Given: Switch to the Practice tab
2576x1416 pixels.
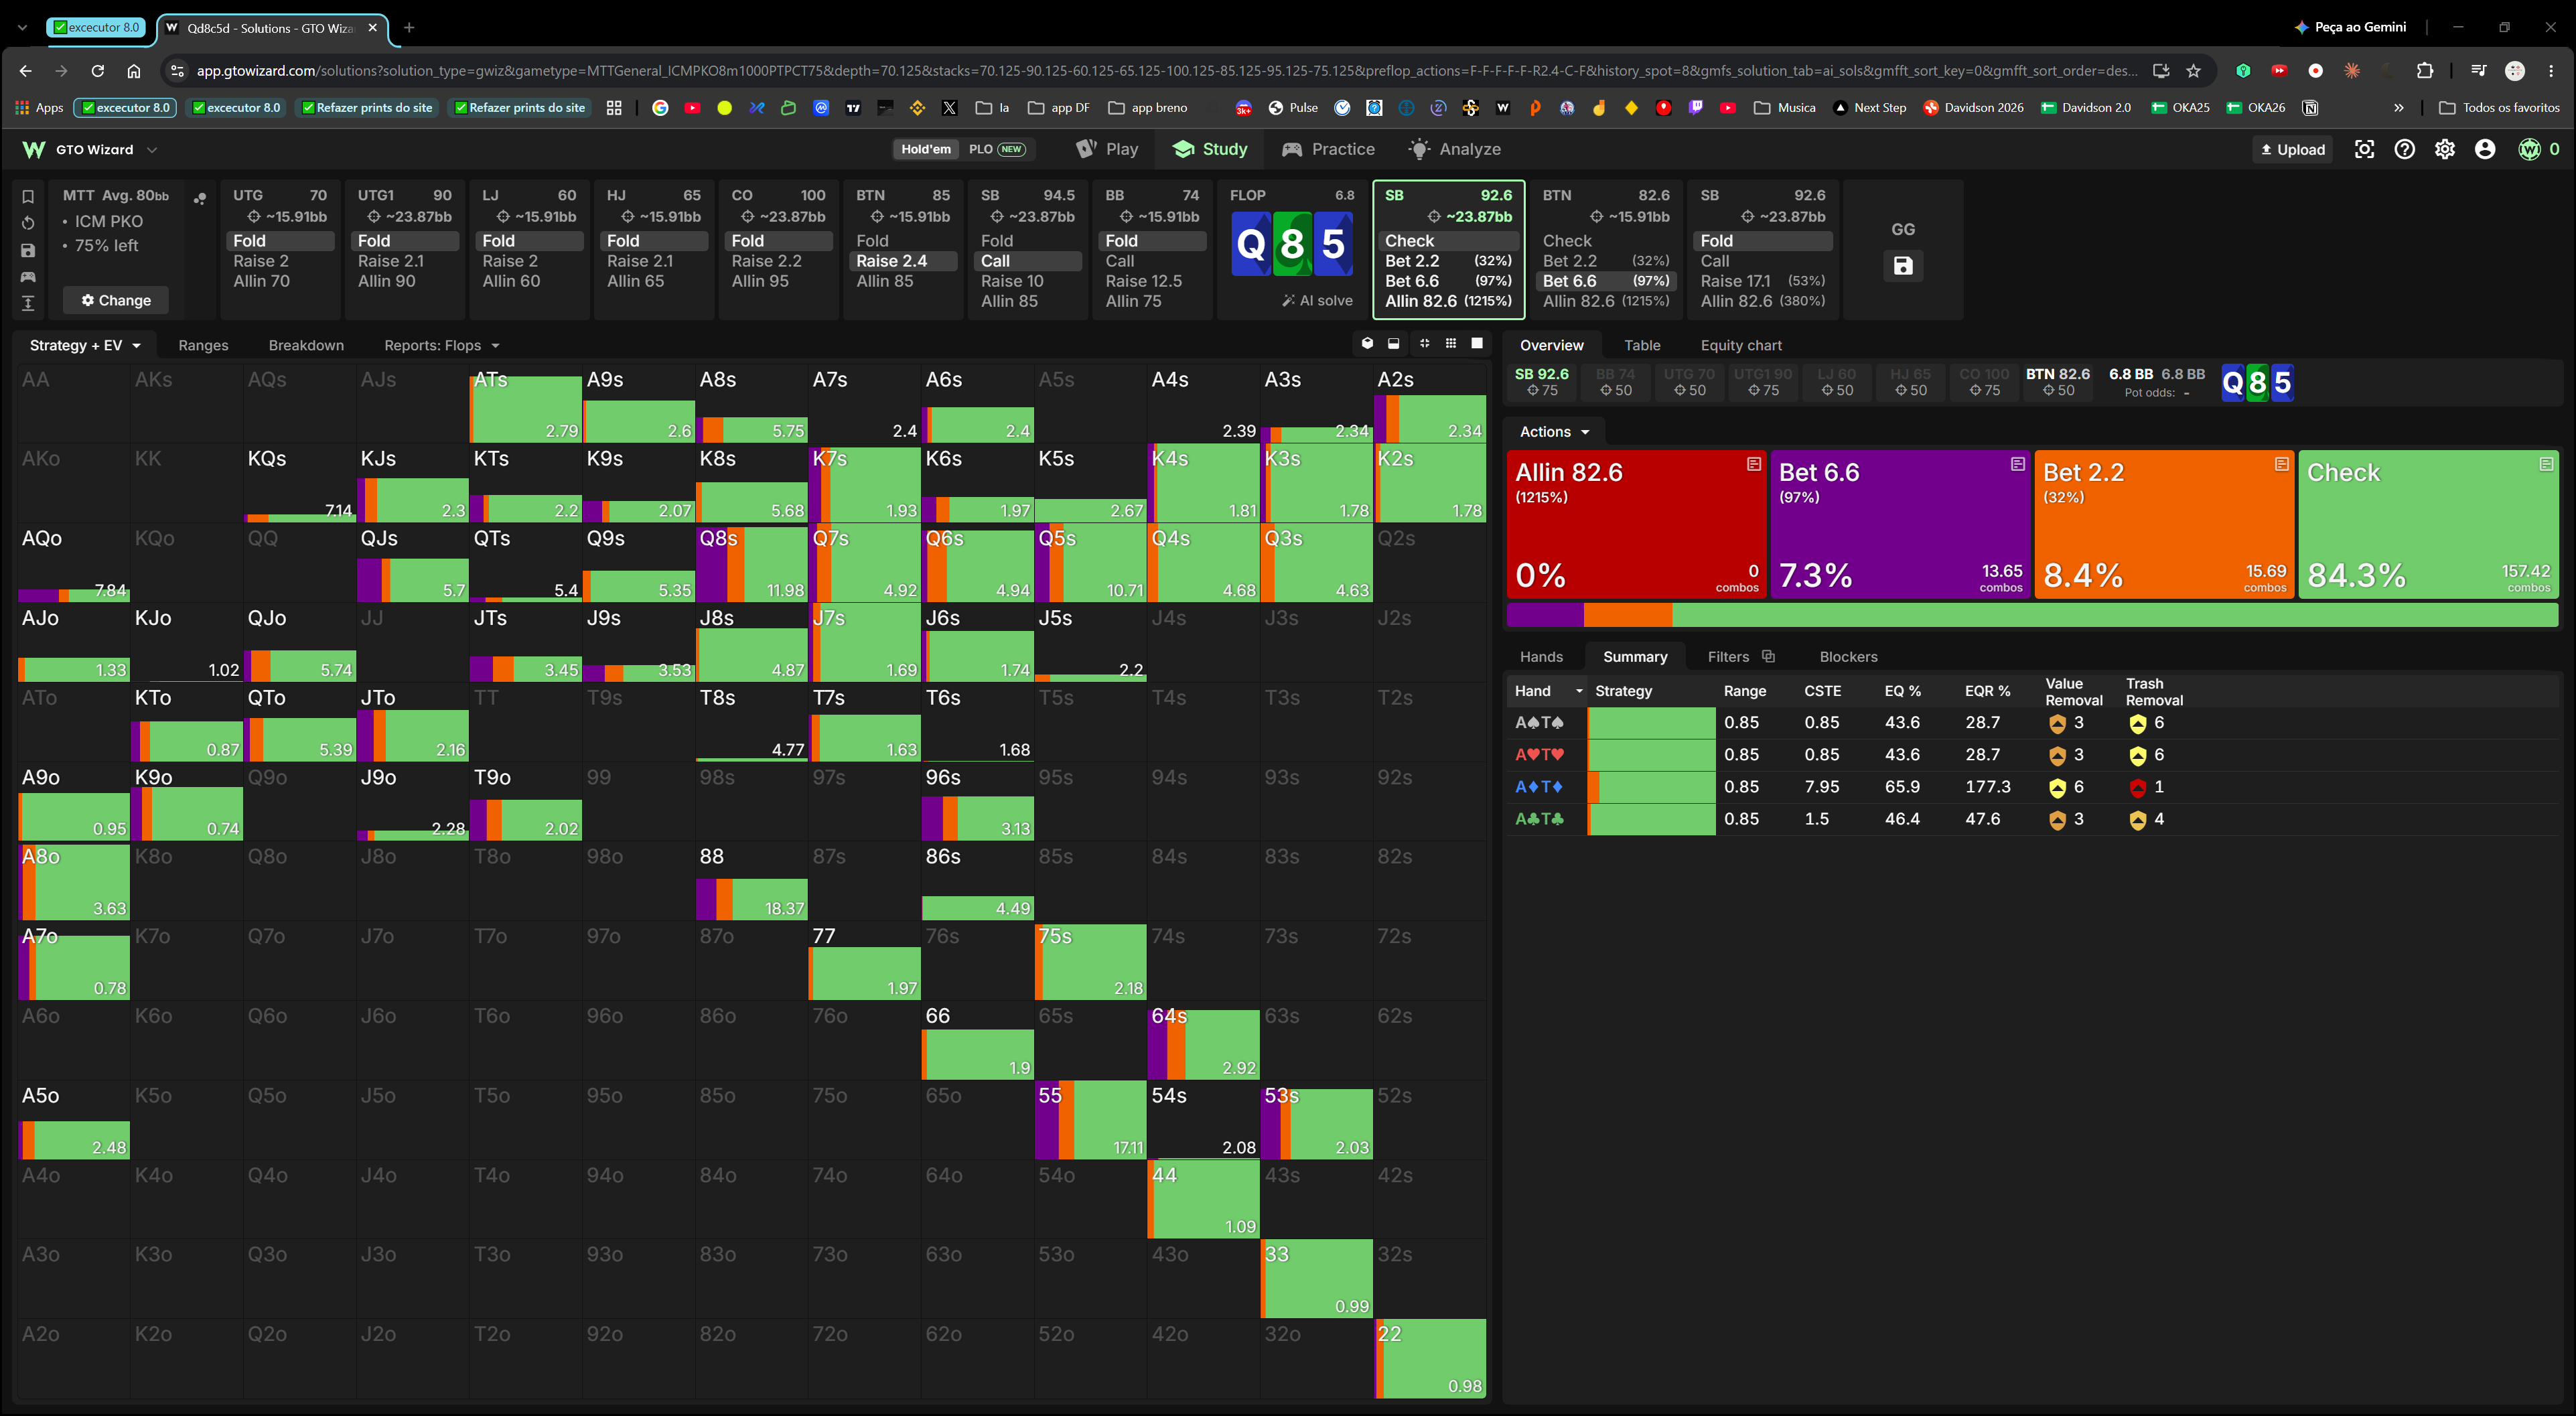Looking at the screenshot, I should [x=1328, y=149].
